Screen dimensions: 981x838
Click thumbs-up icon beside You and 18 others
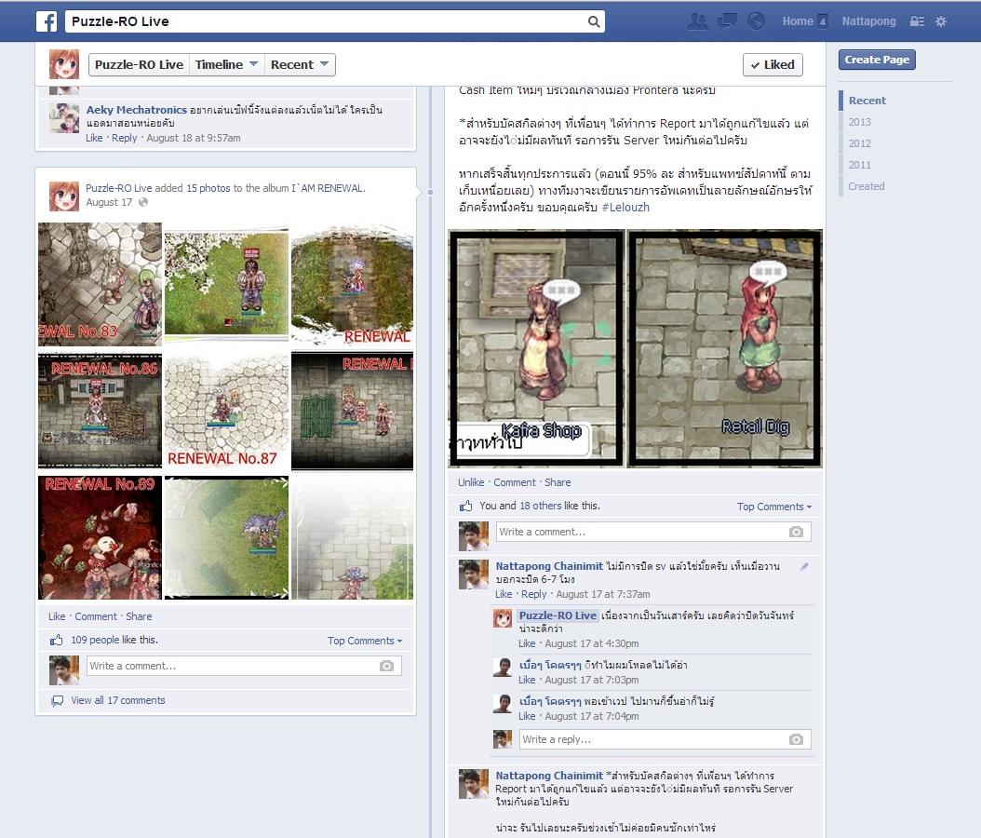pyautogui.click(x=466, y=506)
